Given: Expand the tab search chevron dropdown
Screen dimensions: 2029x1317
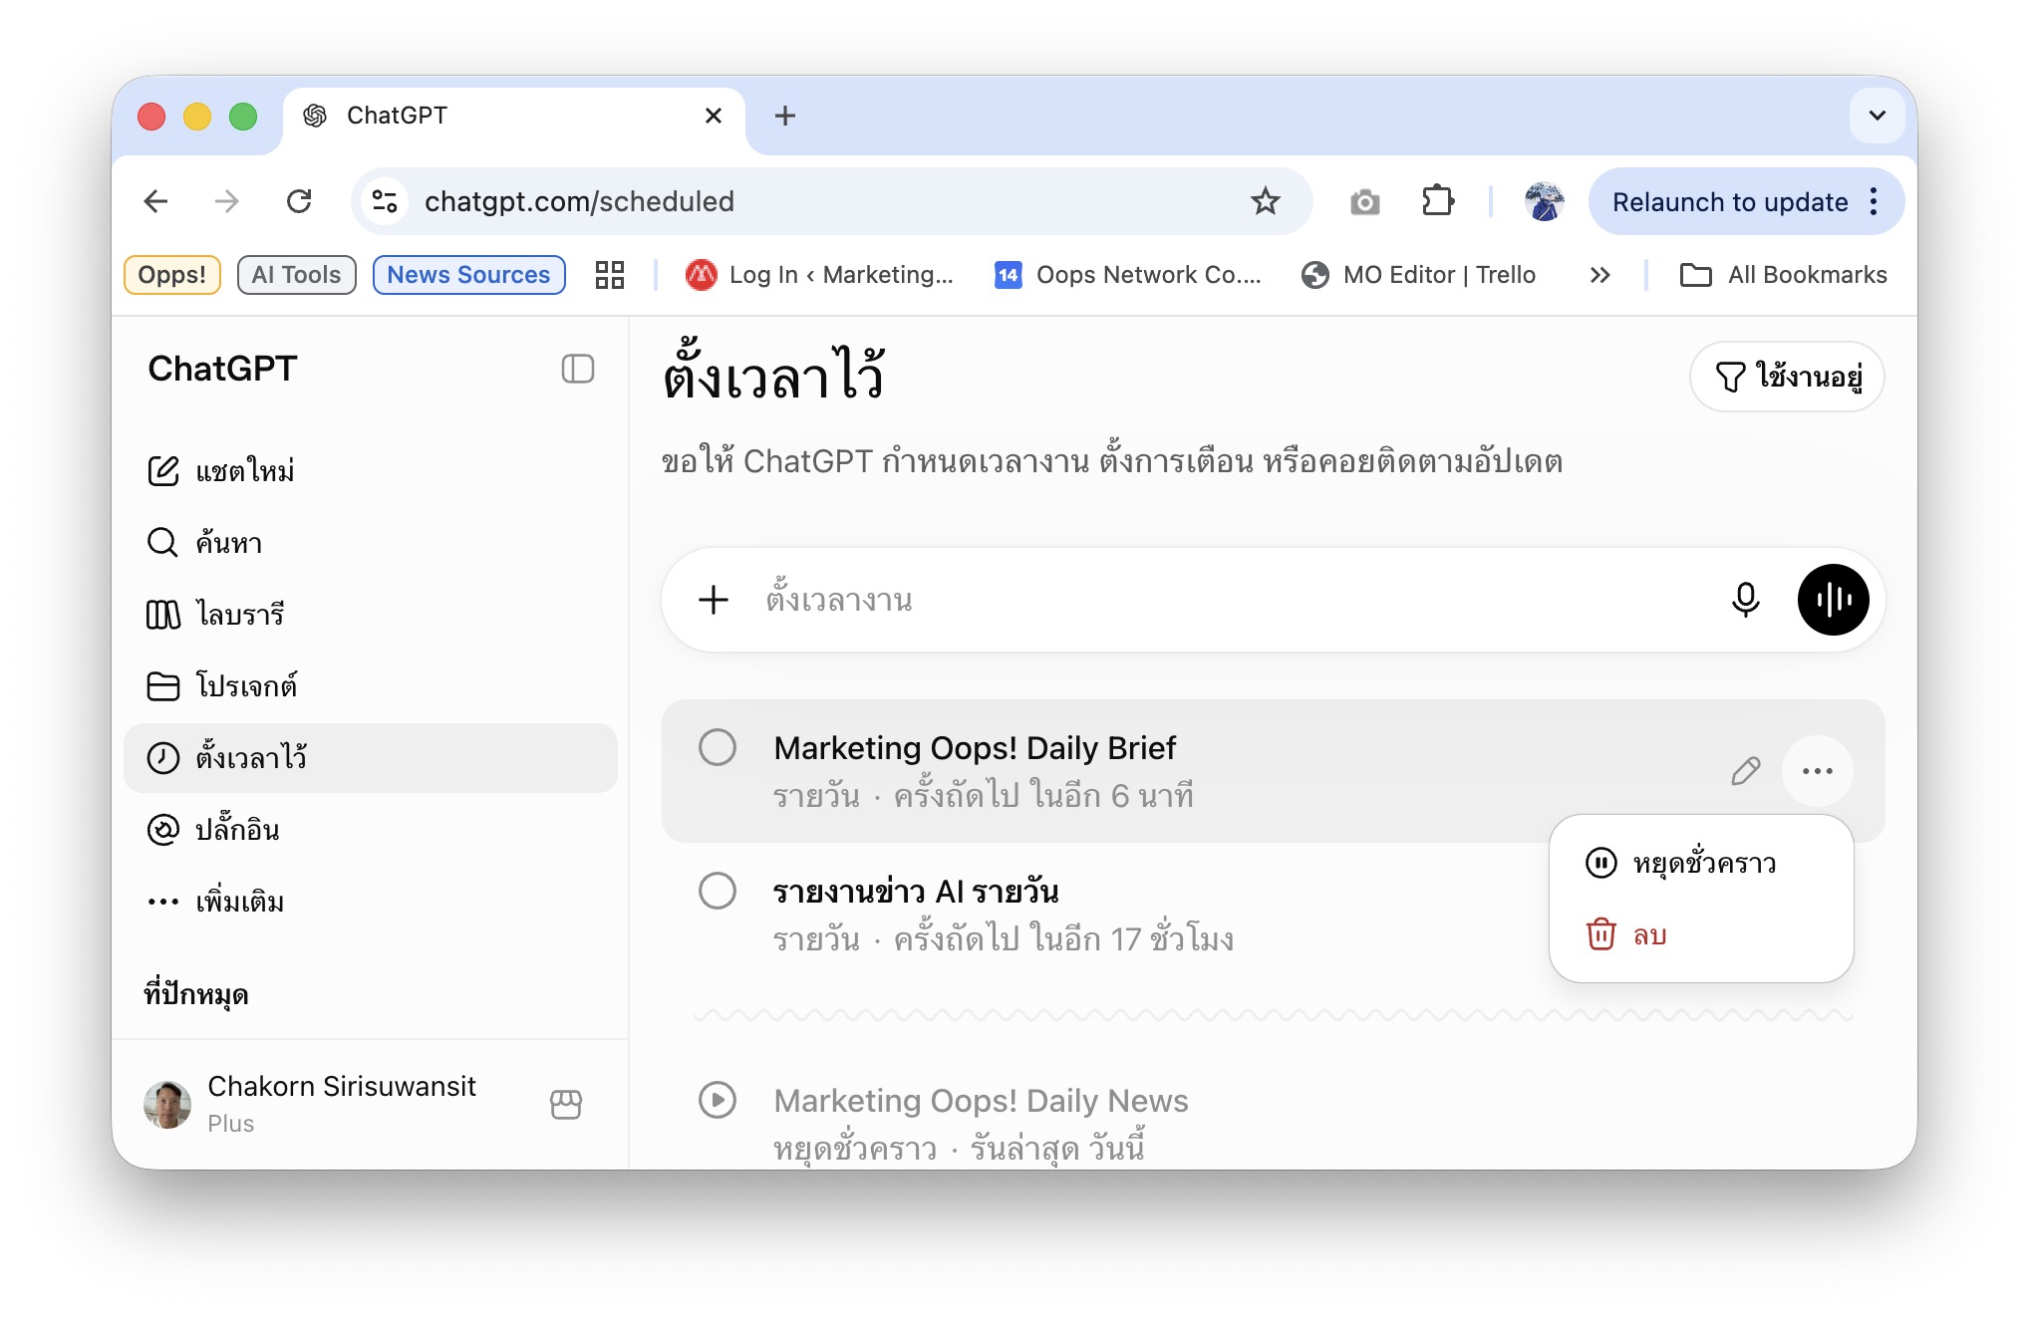Looking at the screenshot, I should point(1877,116).
